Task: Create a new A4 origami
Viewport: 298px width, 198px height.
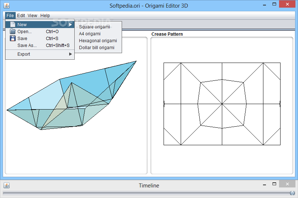Action: tap(98, 34)
